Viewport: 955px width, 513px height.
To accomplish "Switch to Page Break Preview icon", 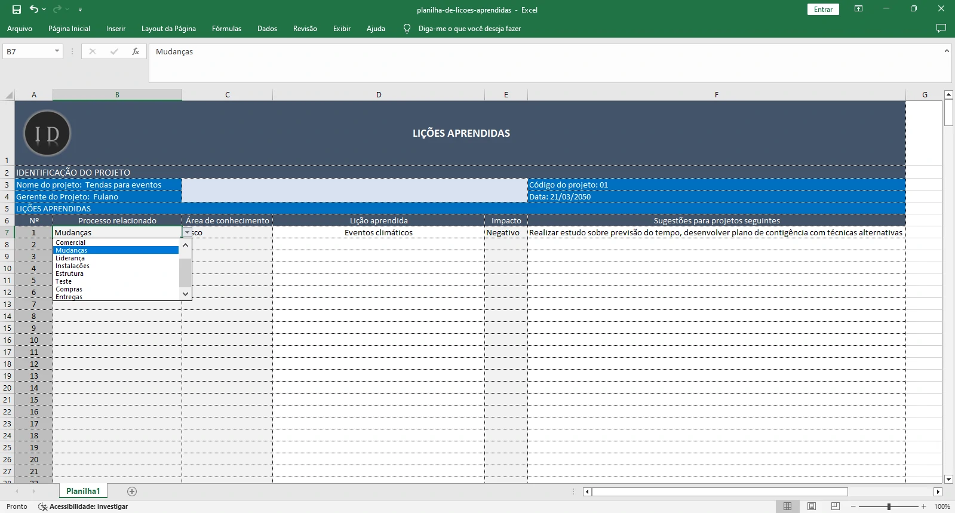I will 835,506.
